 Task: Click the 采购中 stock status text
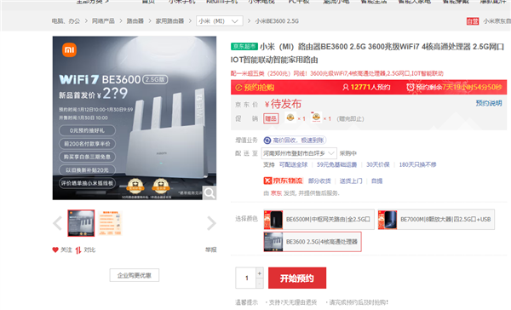348,153
